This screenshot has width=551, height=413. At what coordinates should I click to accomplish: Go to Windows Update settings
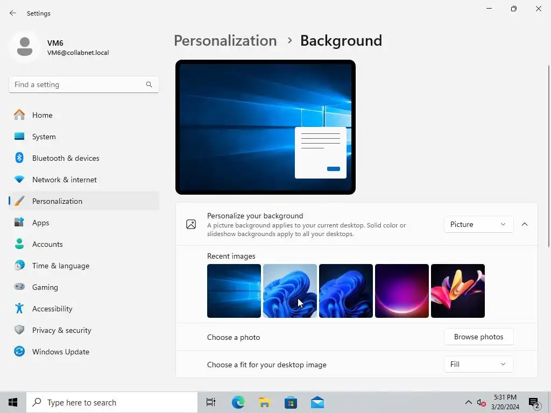83,351
